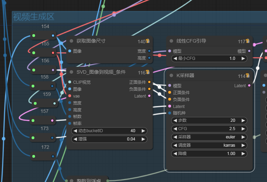Decrease 降噪 with the left arrow

pyautogui.click(x=175, y=154)
